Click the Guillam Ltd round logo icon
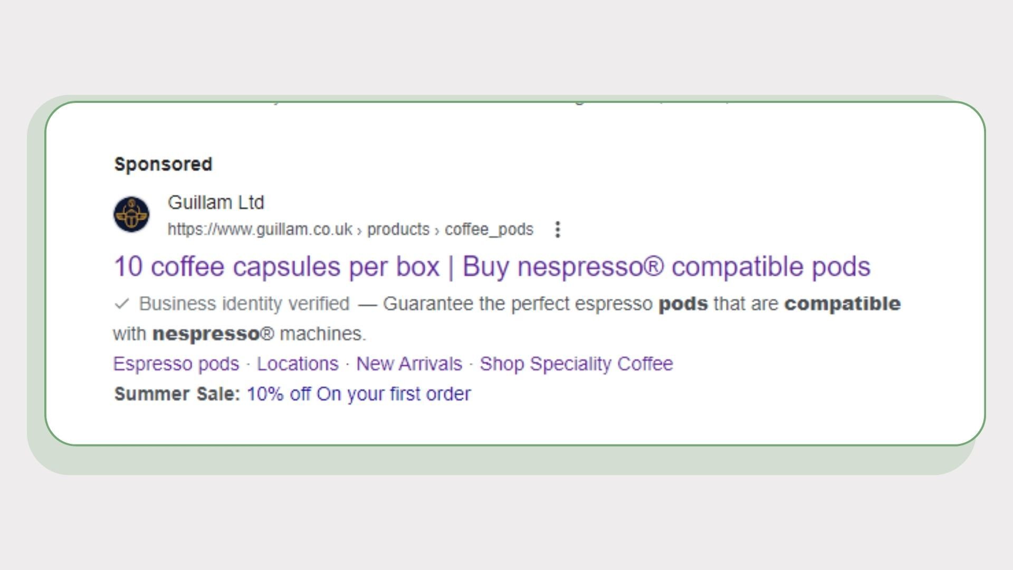Image resolution: width=1013 pixels, height=570 pixels. 131,214
